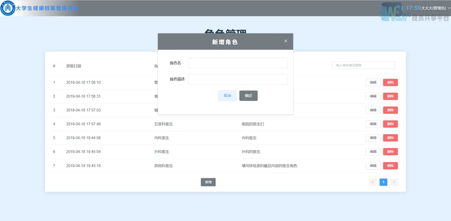Click date 2019-04-18 19:44:58
The image size is (451, 221).
(x=83, y=138)
